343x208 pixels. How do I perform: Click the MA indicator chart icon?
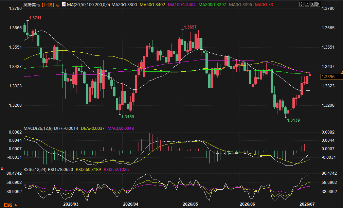click(64, 4)
